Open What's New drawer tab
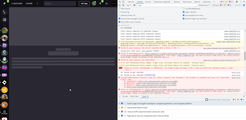Image resolution: width=246 pixels, height=120 pixels. click(134, 96)
